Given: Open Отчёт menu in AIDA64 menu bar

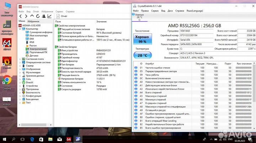Looking at the screenshot, I should point(36,12).
